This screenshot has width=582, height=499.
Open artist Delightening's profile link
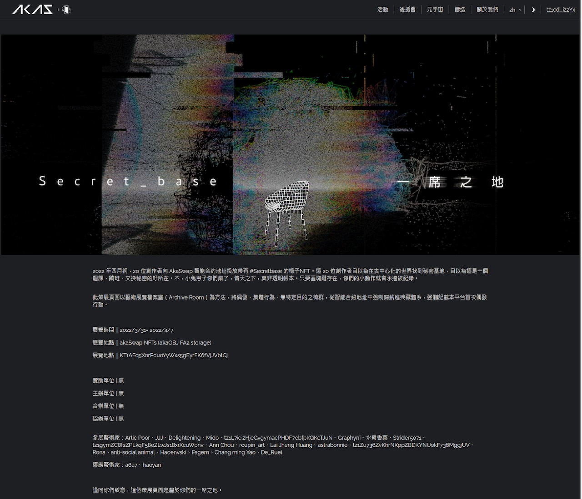click(184, 438)
